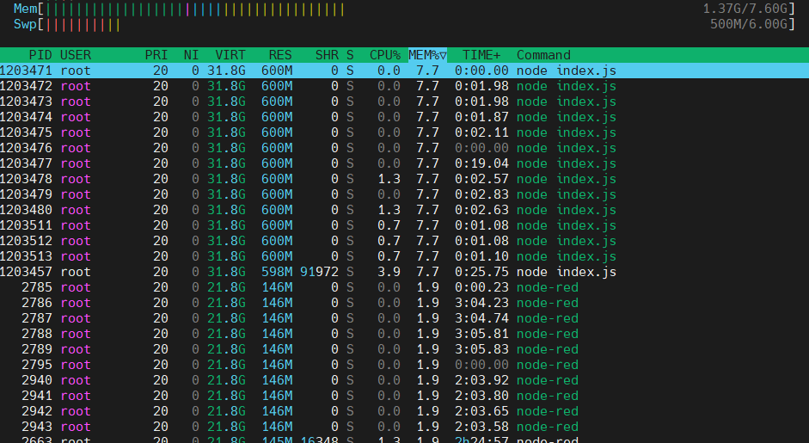
Task: Select process row PID 1203474
Action: click(404, 117)
